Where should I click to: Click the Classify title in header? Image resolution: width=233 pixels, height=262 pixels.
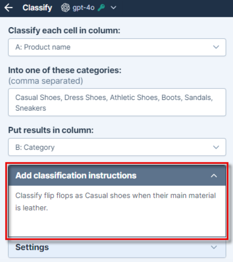click(x=37, y=8)
